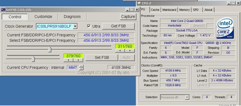Switch to the Cache tab in CPU-Z

155,10
